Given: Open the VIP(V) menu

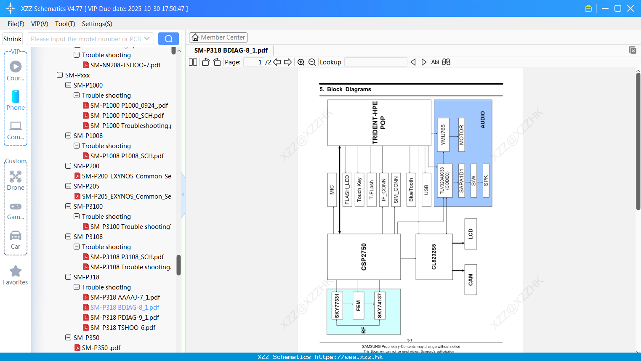Looking at the screenshot, I should pyautogui.click(x=40, y=24).
